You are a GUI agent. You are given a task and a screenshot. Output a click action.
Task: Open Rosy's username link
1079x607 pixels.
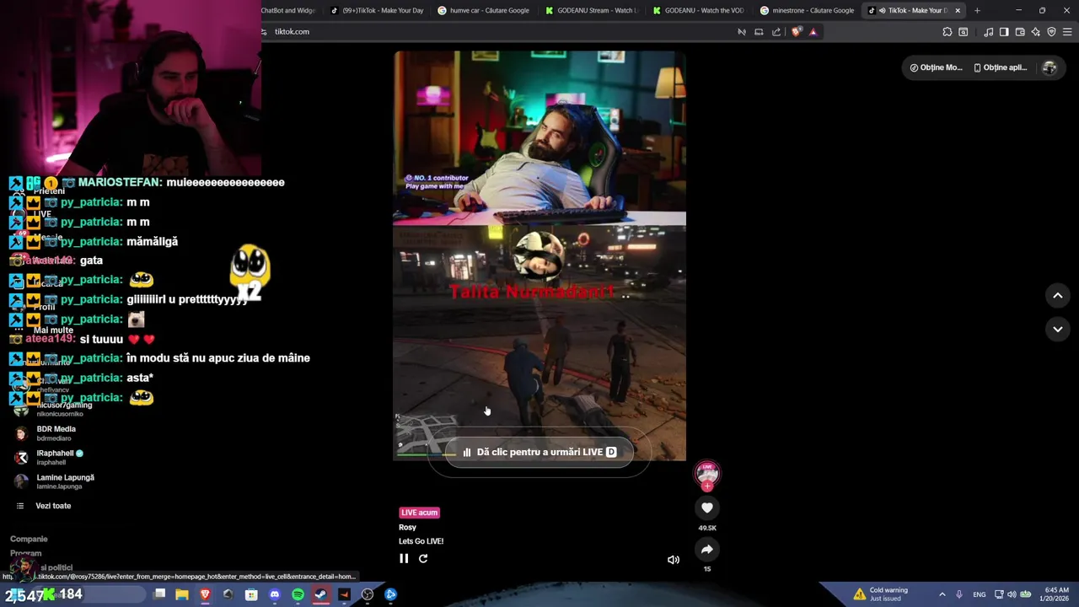point(407,527)
